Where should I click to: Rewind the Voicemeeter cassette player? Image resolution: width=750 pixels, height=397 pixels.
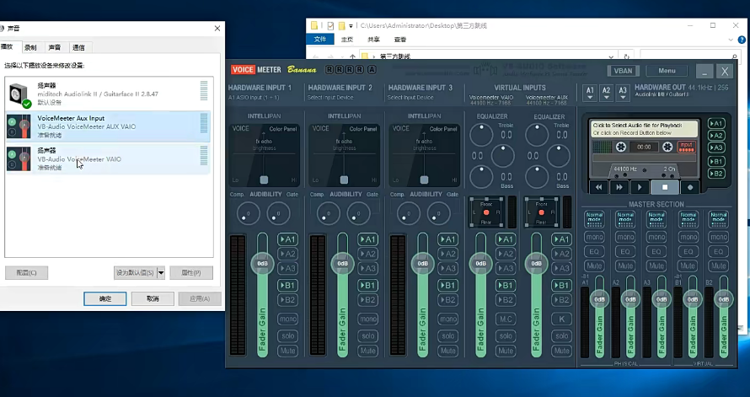(x=598, y=187)
